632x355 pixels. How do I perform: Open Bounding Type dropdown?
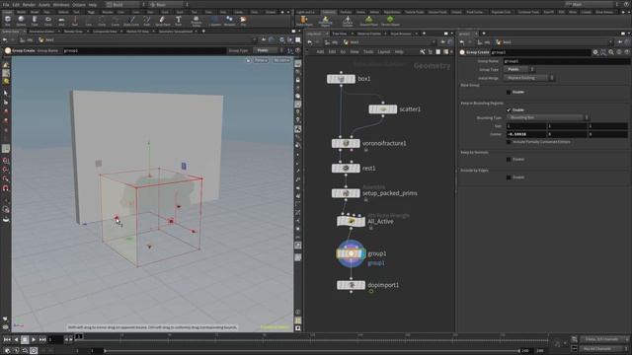pyautogui.click(x=548, y=117)
